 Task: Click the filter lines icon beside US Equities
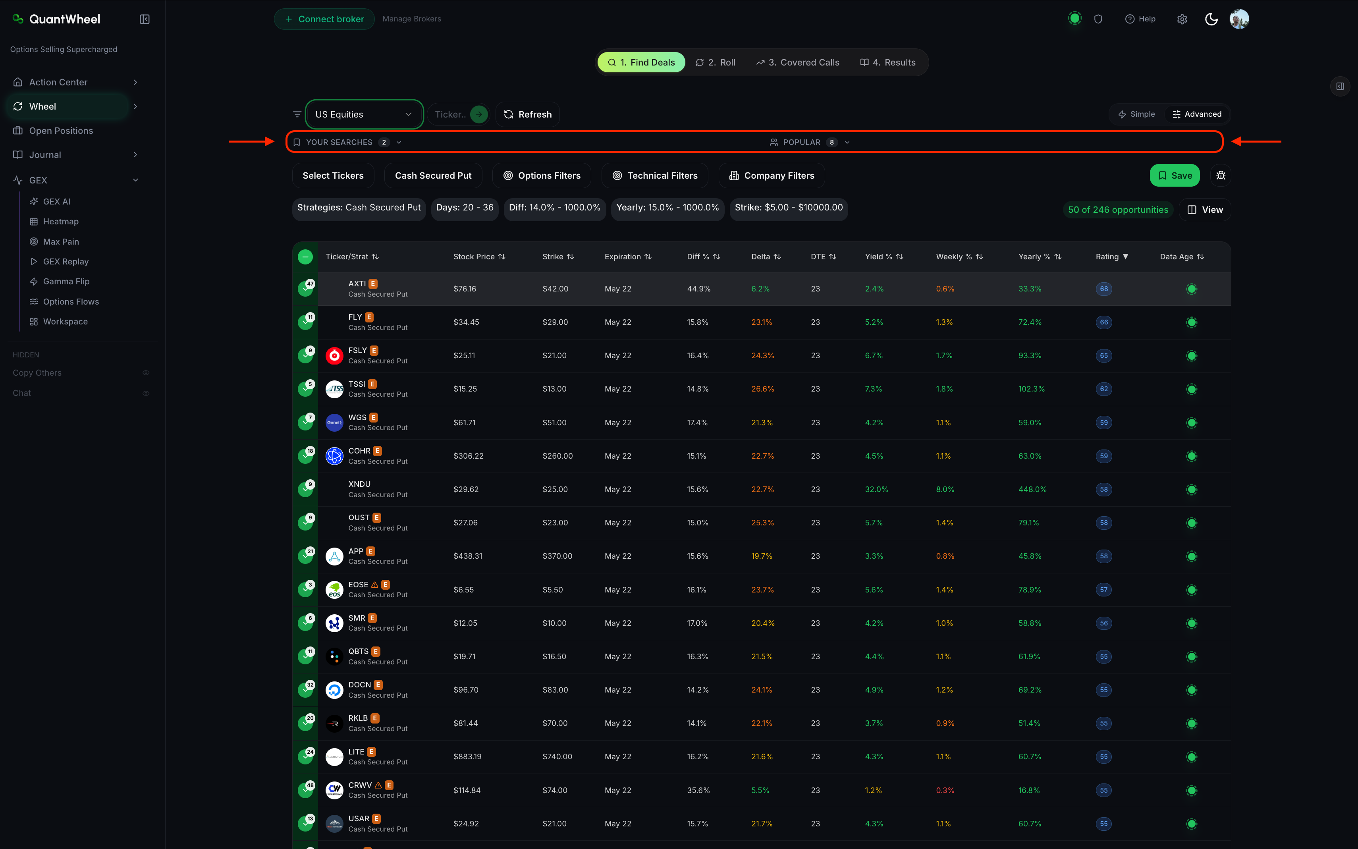pos(297,114)
